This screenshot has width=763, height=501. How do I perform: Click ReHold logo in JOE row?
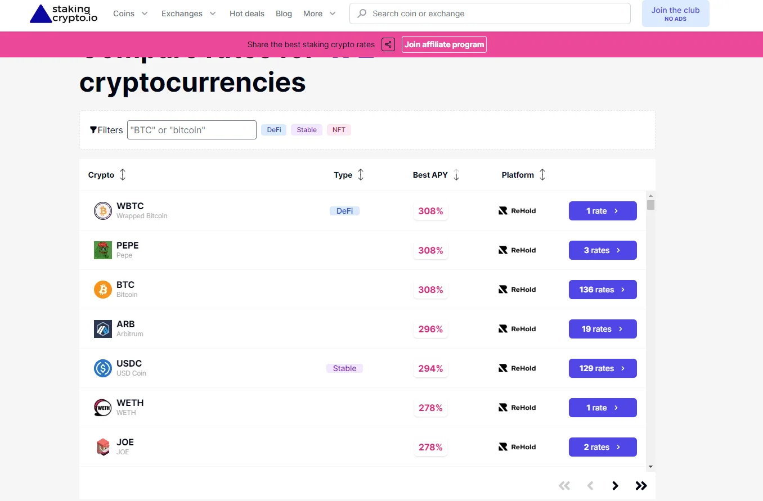point(517,447)
